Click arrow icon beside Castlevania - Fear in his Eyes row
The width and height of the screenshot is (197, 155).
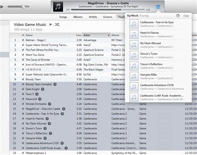62,114
